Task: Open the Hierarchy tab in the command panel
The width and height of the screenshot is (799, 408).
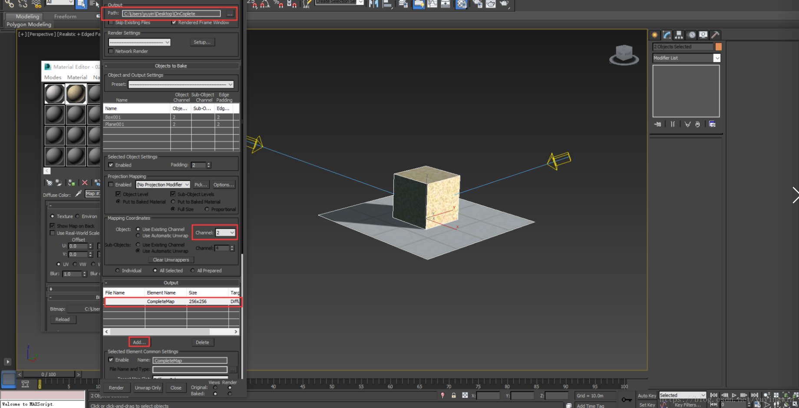Action: click(x=679, y=35)
